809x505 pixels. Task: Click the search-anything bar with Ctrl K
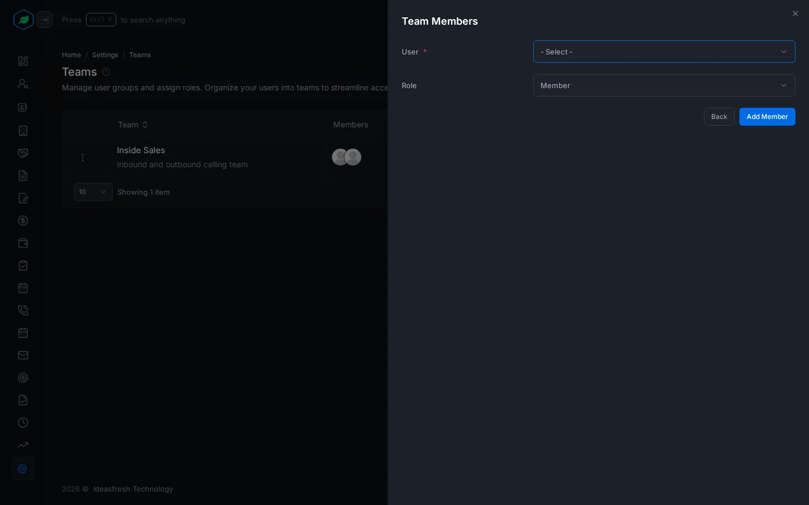124,20
